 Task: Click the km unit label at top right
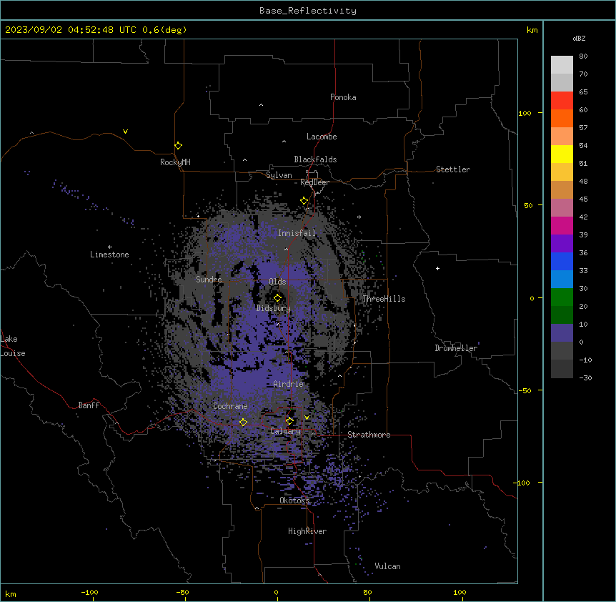[x=532, y=30]
